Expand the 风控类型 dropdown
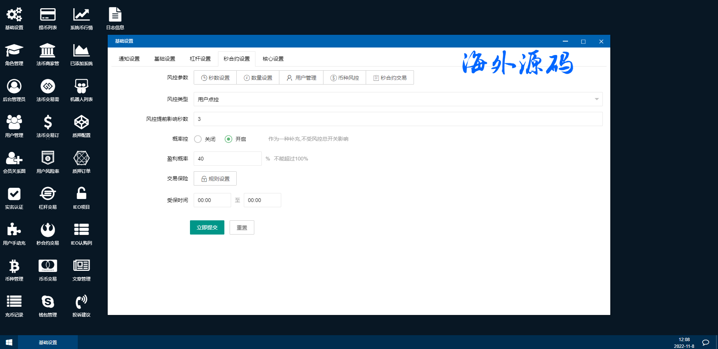 [398, 99]
